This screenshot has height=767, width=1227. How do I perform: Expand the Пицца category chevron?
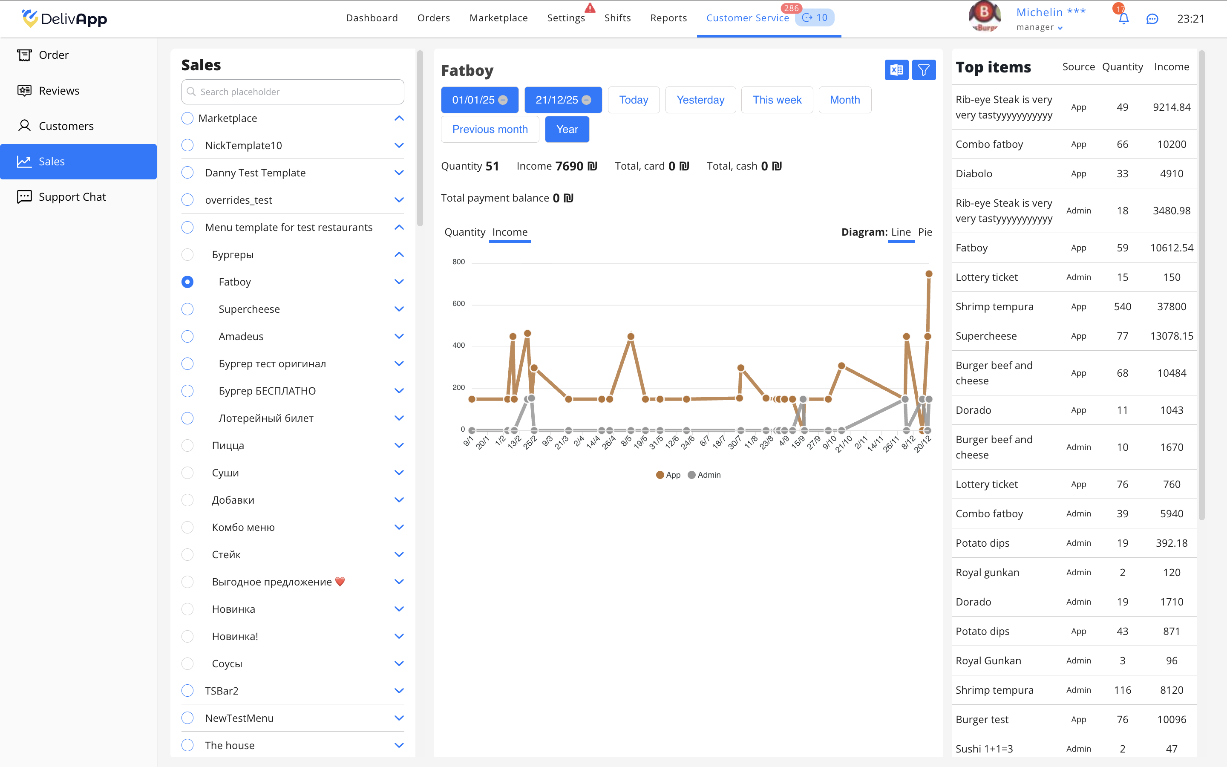pos(399,445)
